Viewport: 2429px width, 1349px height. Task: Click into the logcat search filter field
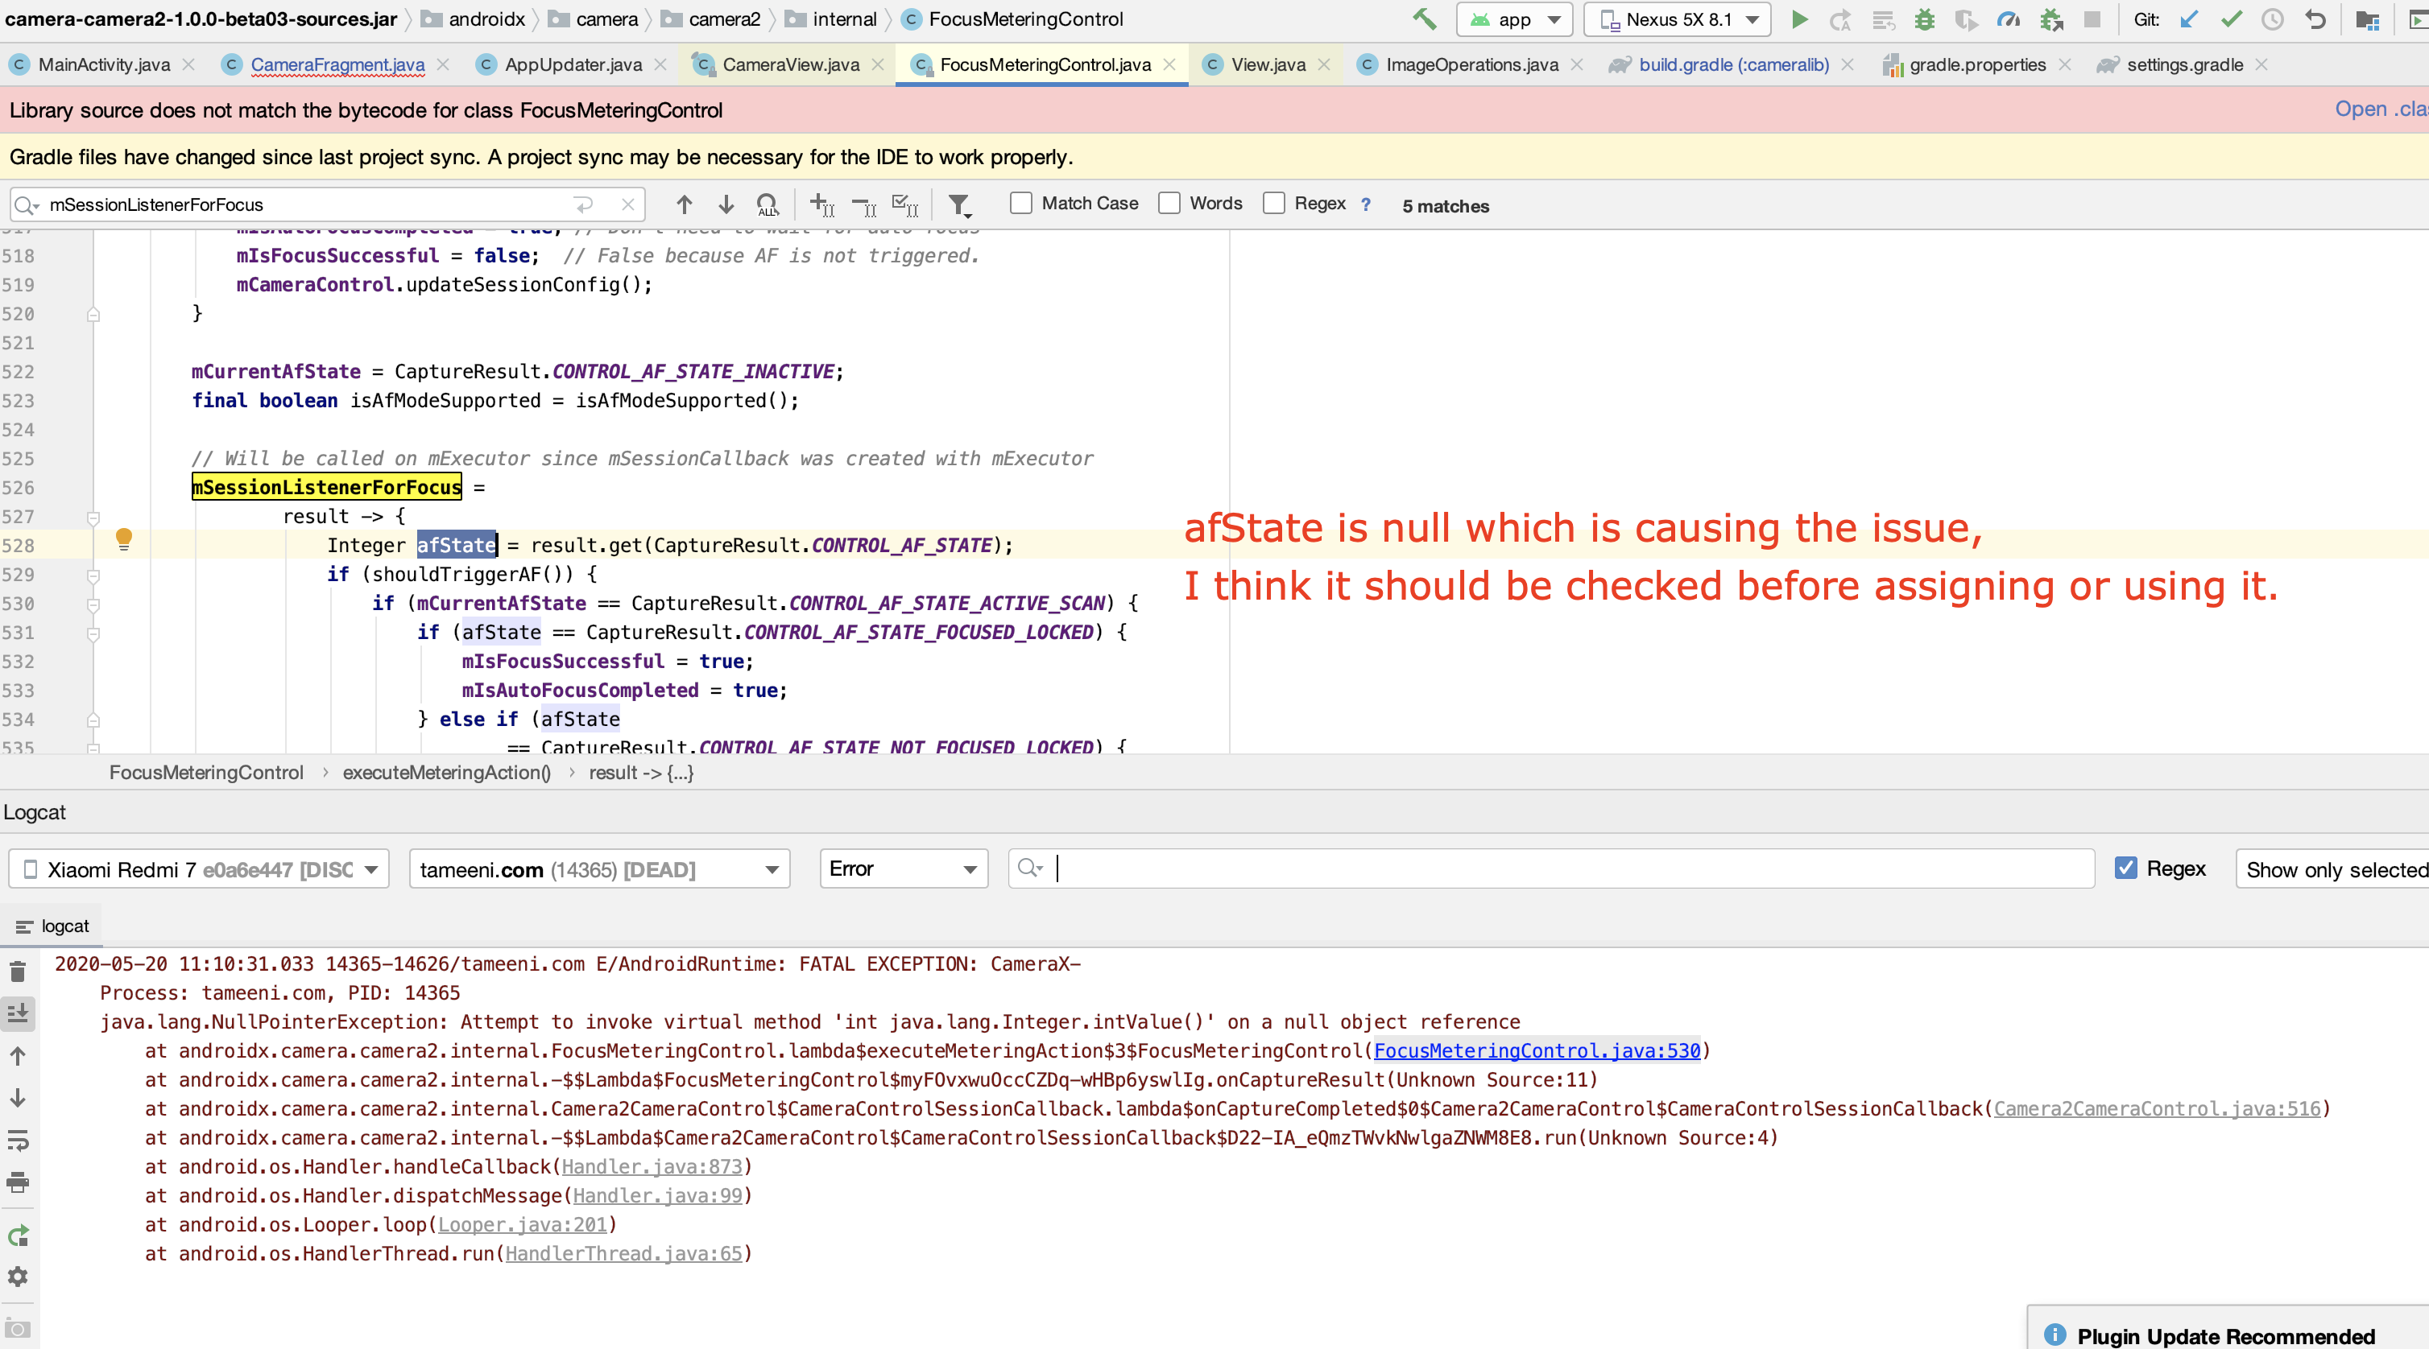(x=1566, y=868)
